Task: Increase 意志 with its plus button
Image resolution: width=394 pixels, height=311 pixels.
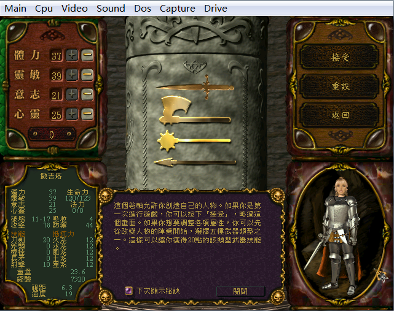Action: tap(72, 94)
